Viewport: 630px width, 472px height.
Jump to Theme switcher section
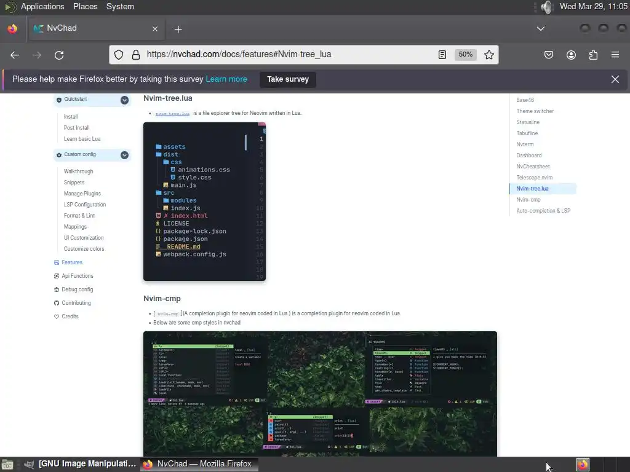tap(535, 111)
